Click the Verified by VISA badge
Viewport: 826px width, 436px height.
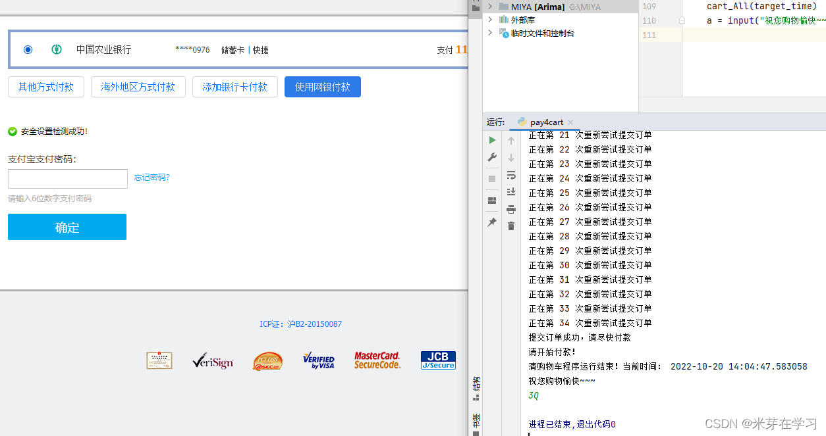[x=319, y=360]
